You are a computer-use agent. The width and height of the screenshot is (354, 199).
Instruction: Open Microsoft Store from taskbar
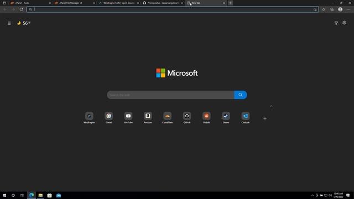(x=49, y=195)
